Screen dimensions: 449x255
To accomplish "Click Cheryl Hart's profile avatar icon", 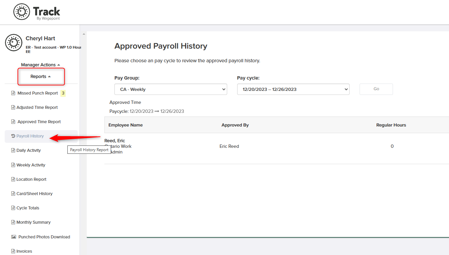I will (x=14, y=43).
